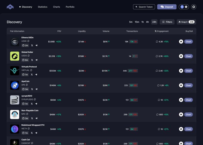The height and width of the screenshot is (145, 203).
Task: Open the Filters panel
Action: [x=167, y=22]
